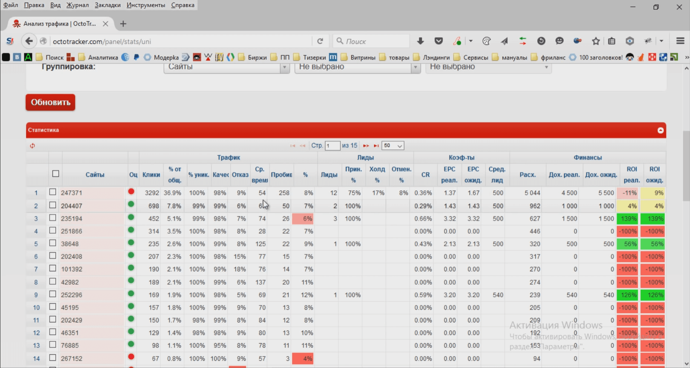The width and height of the screenshot is (690, 368).
Task: Open the Справка menu
Action: click(x=183, y=5)
